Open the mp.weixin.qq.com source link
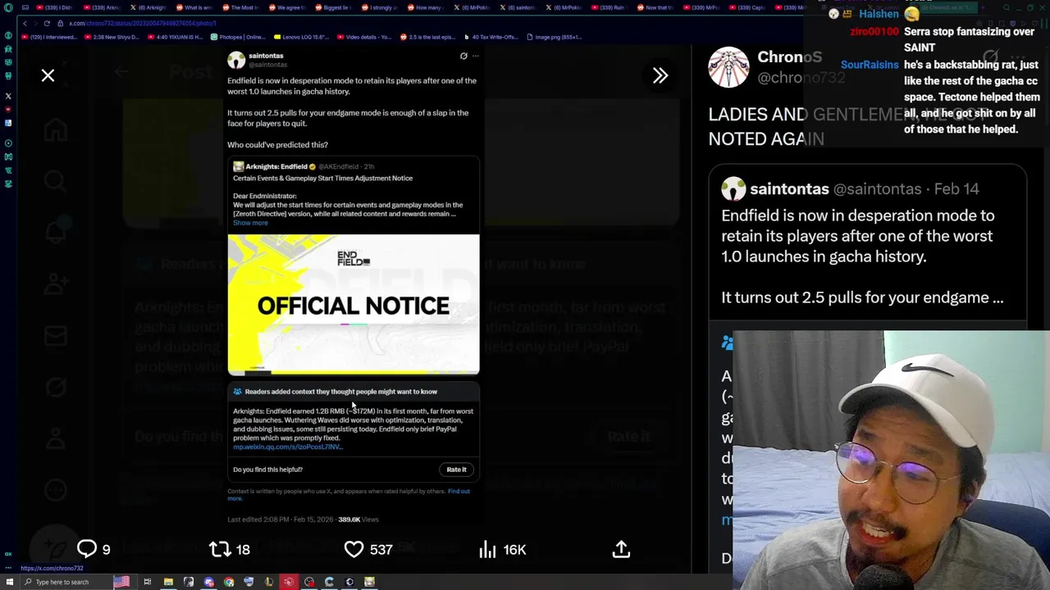Viewport: 1050px width, 590px height. [287, 447]
